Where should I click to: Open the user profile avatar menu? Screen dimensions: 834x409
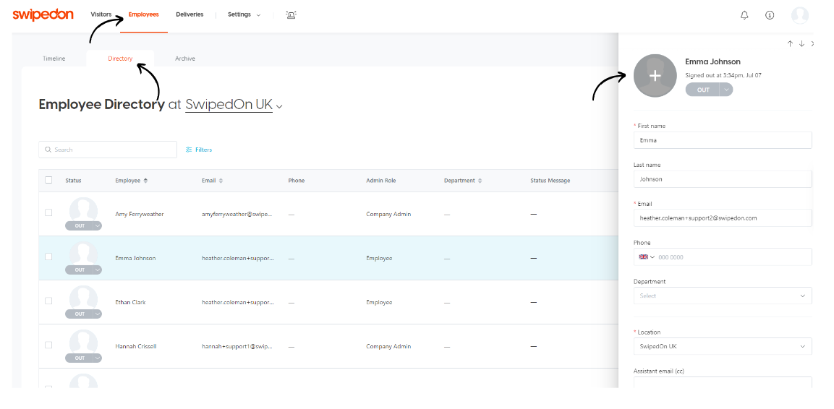(799, 15)
